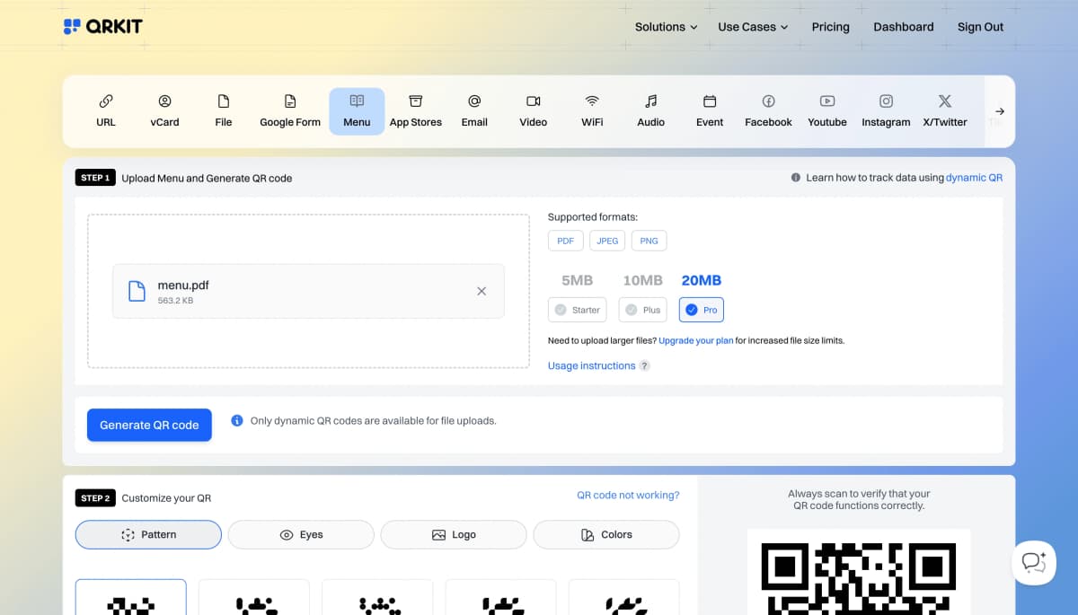Choose the first selected pattern thumbnail
This screenshot has width=1078, height=615.
pos(131,597)
